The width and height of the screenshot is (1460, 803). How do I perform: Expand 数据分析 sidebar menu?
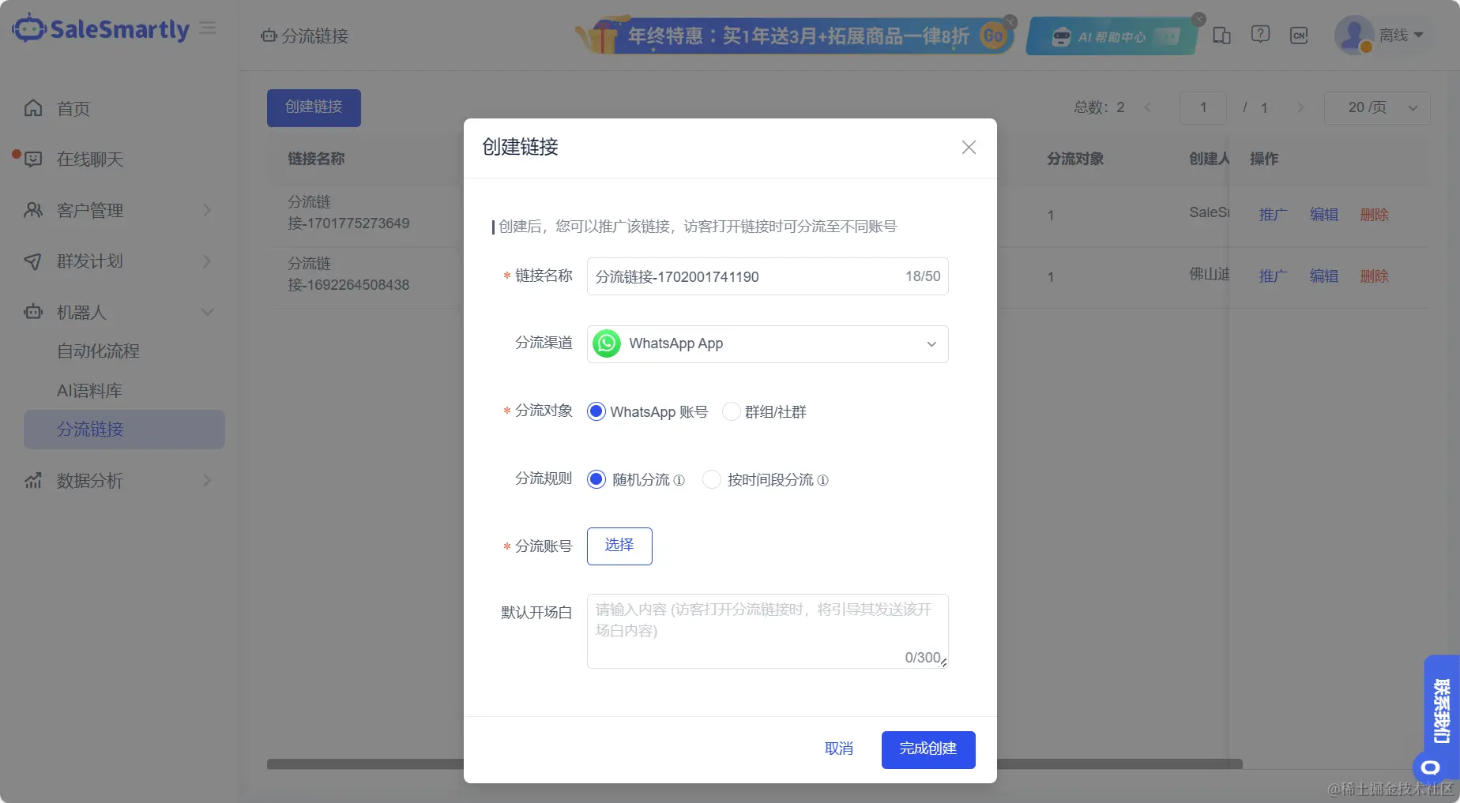click(x=119, y=481)
